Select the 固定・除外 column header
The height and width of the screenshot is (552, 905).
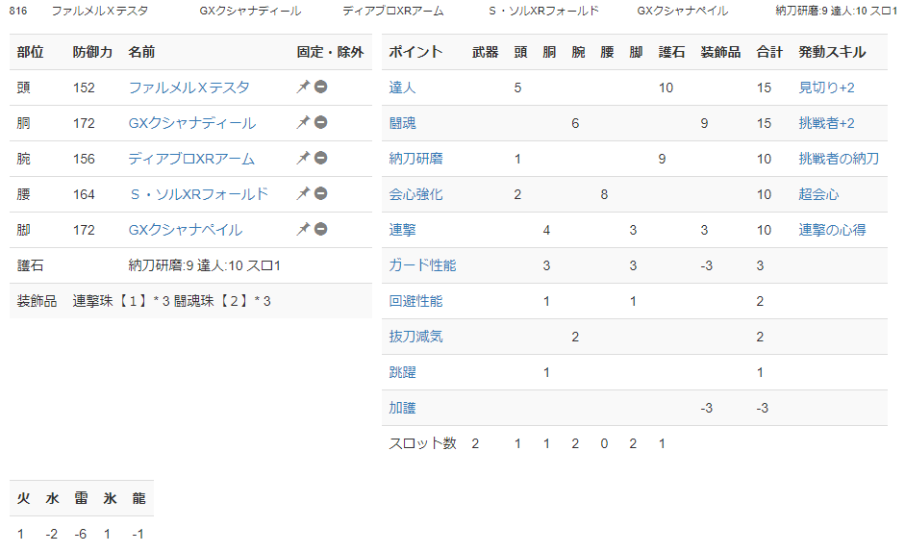pyautogui.click(x=330, y=52)
